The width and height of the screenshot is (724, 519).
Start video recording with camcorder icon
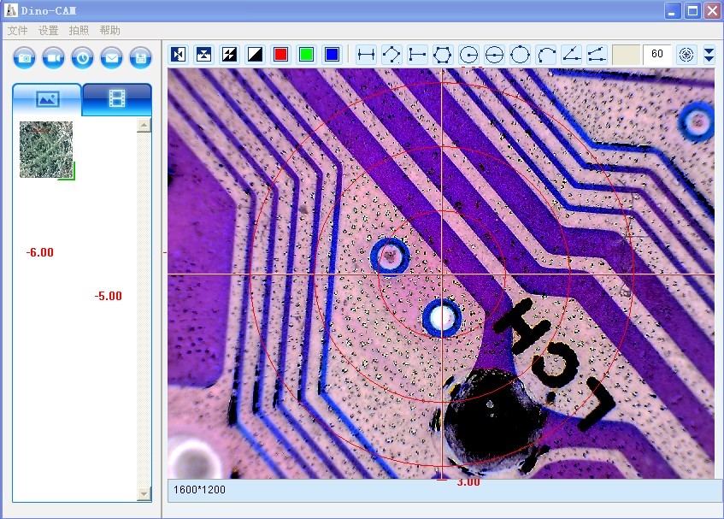tap(54, 58)
